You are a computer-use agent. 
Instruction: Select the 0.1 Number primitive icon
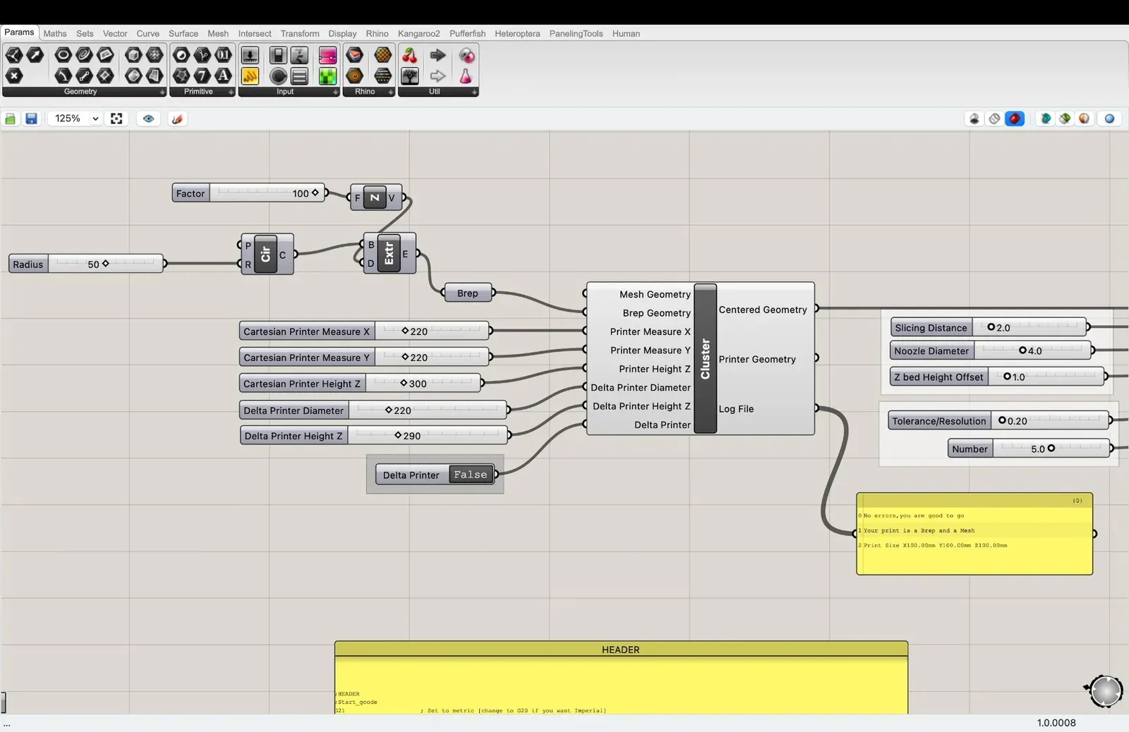click(223, 55)
